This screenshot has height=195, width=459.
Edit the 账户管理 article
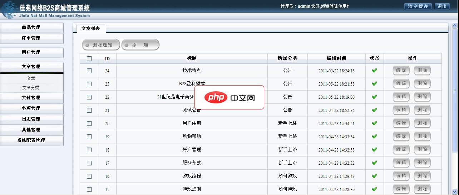[x=401, y=149]
